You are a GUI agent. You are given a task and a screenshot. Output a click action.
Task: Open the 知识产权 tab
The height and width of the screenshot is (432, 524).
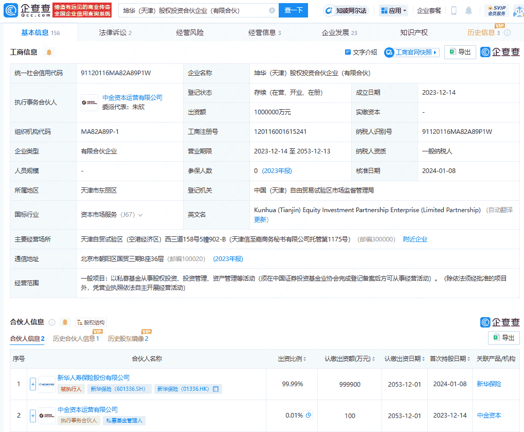413,32
